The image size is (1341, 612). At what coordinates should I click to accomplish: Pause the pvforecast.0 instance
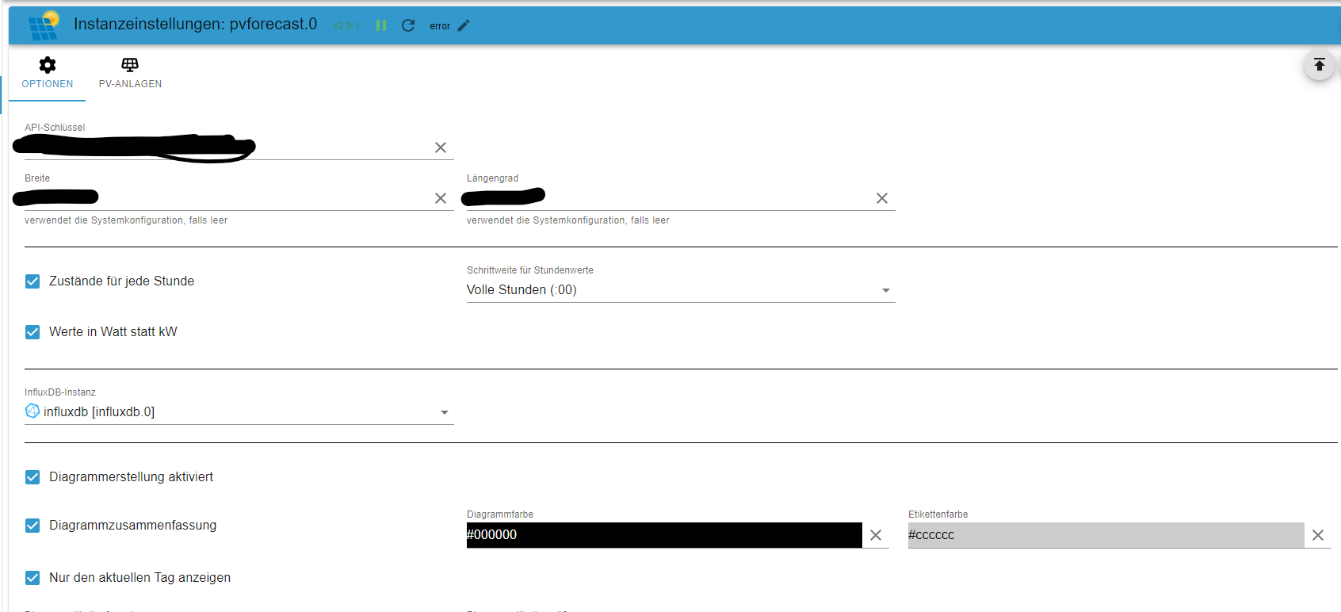click(x=381, y=25)
